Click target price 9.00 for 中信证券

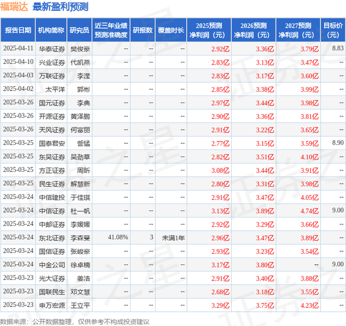coord(338,210)
